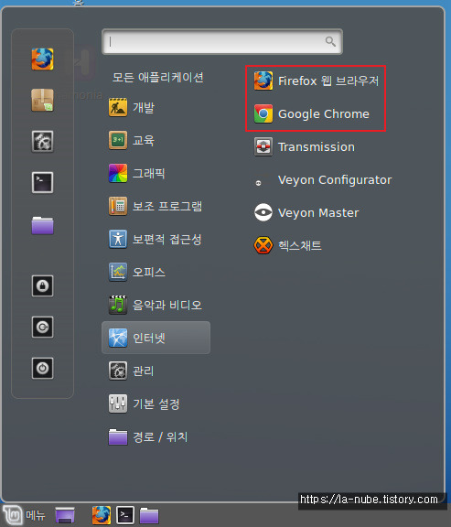Viewport: 451px width, 527px height.
Task: Click the search magnifier icon
Action: tap(330, 42)
